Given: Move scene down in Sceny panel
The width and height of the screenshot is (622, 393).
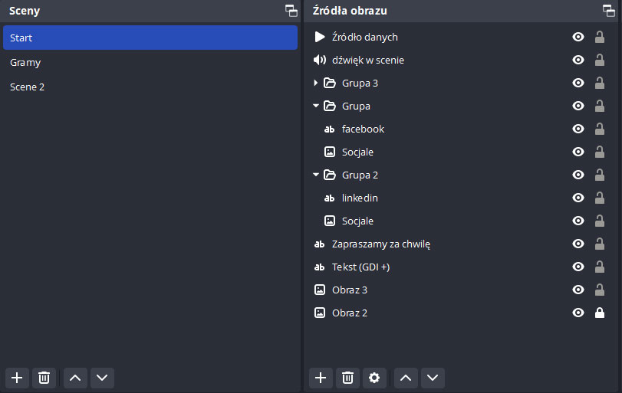Looking at the screenshot, I should [x=102, y=378].
